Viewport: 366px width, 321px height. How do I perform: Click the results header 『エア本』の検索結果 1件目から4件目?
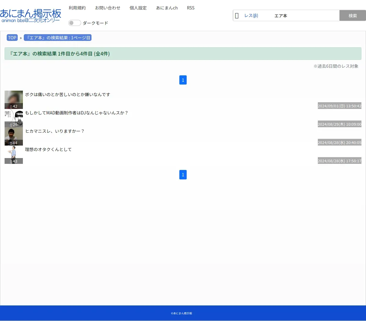183,54
